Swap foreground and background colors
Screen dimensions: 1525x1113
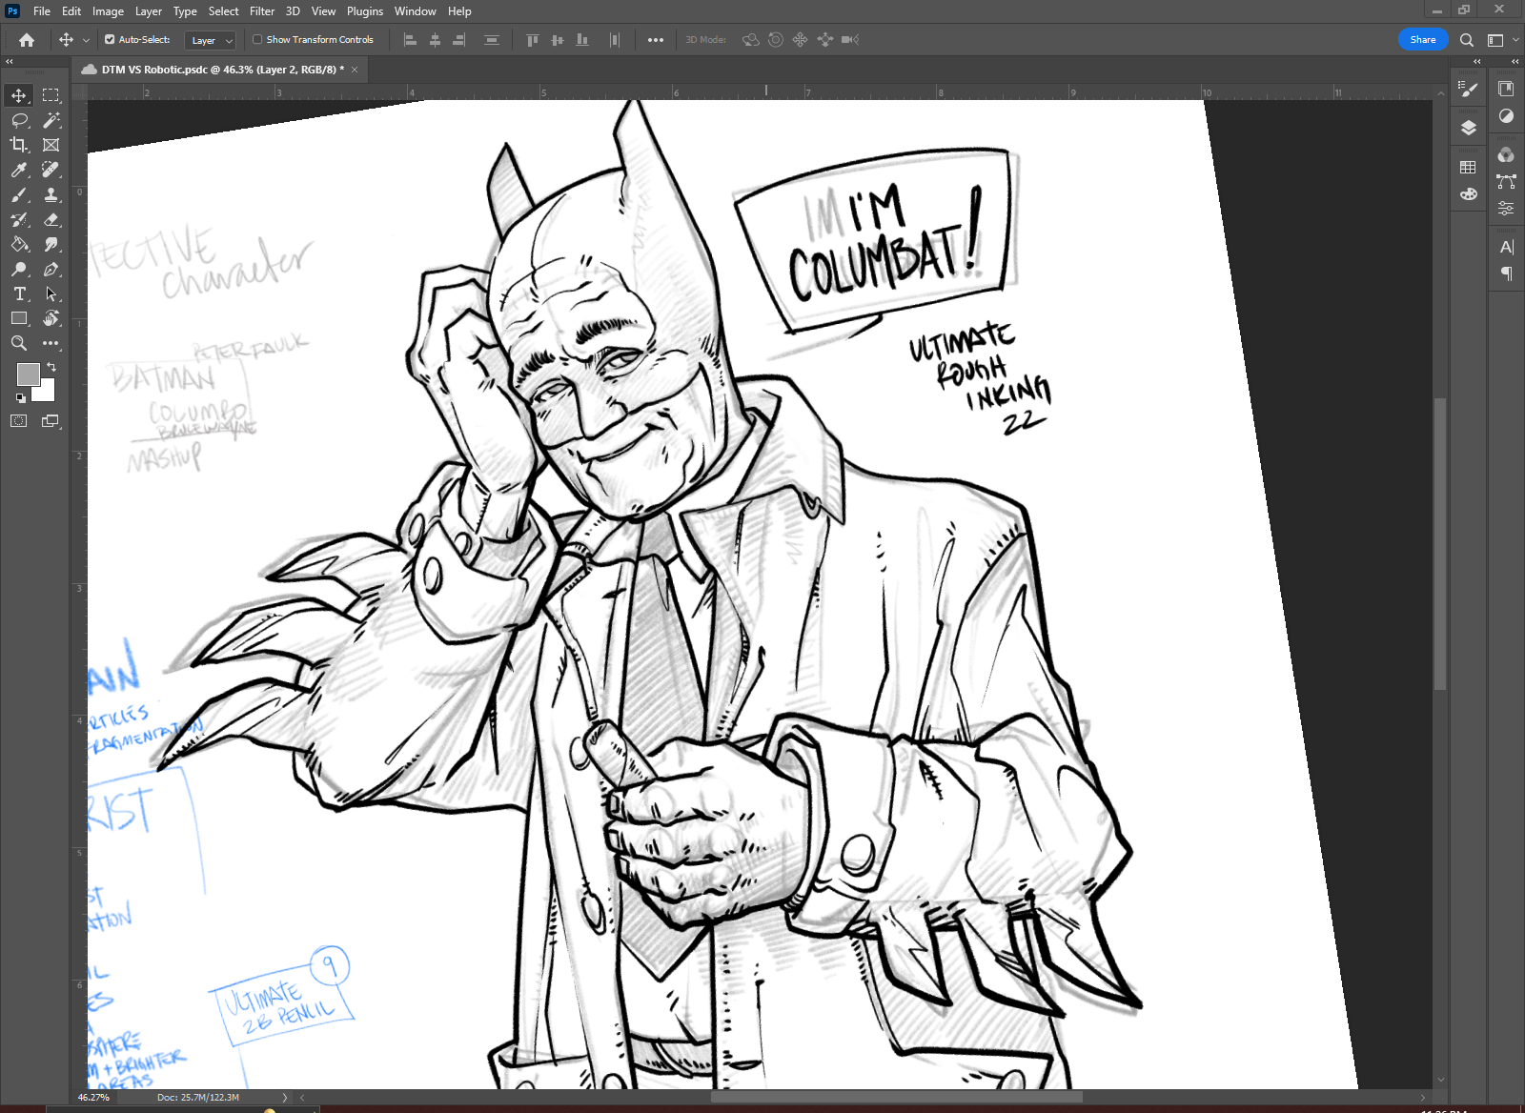(51, 367)
